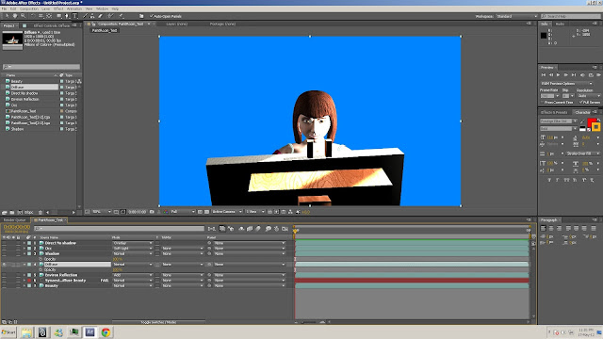
Task: Switch to the Audio panel tab
Action: 560,24
